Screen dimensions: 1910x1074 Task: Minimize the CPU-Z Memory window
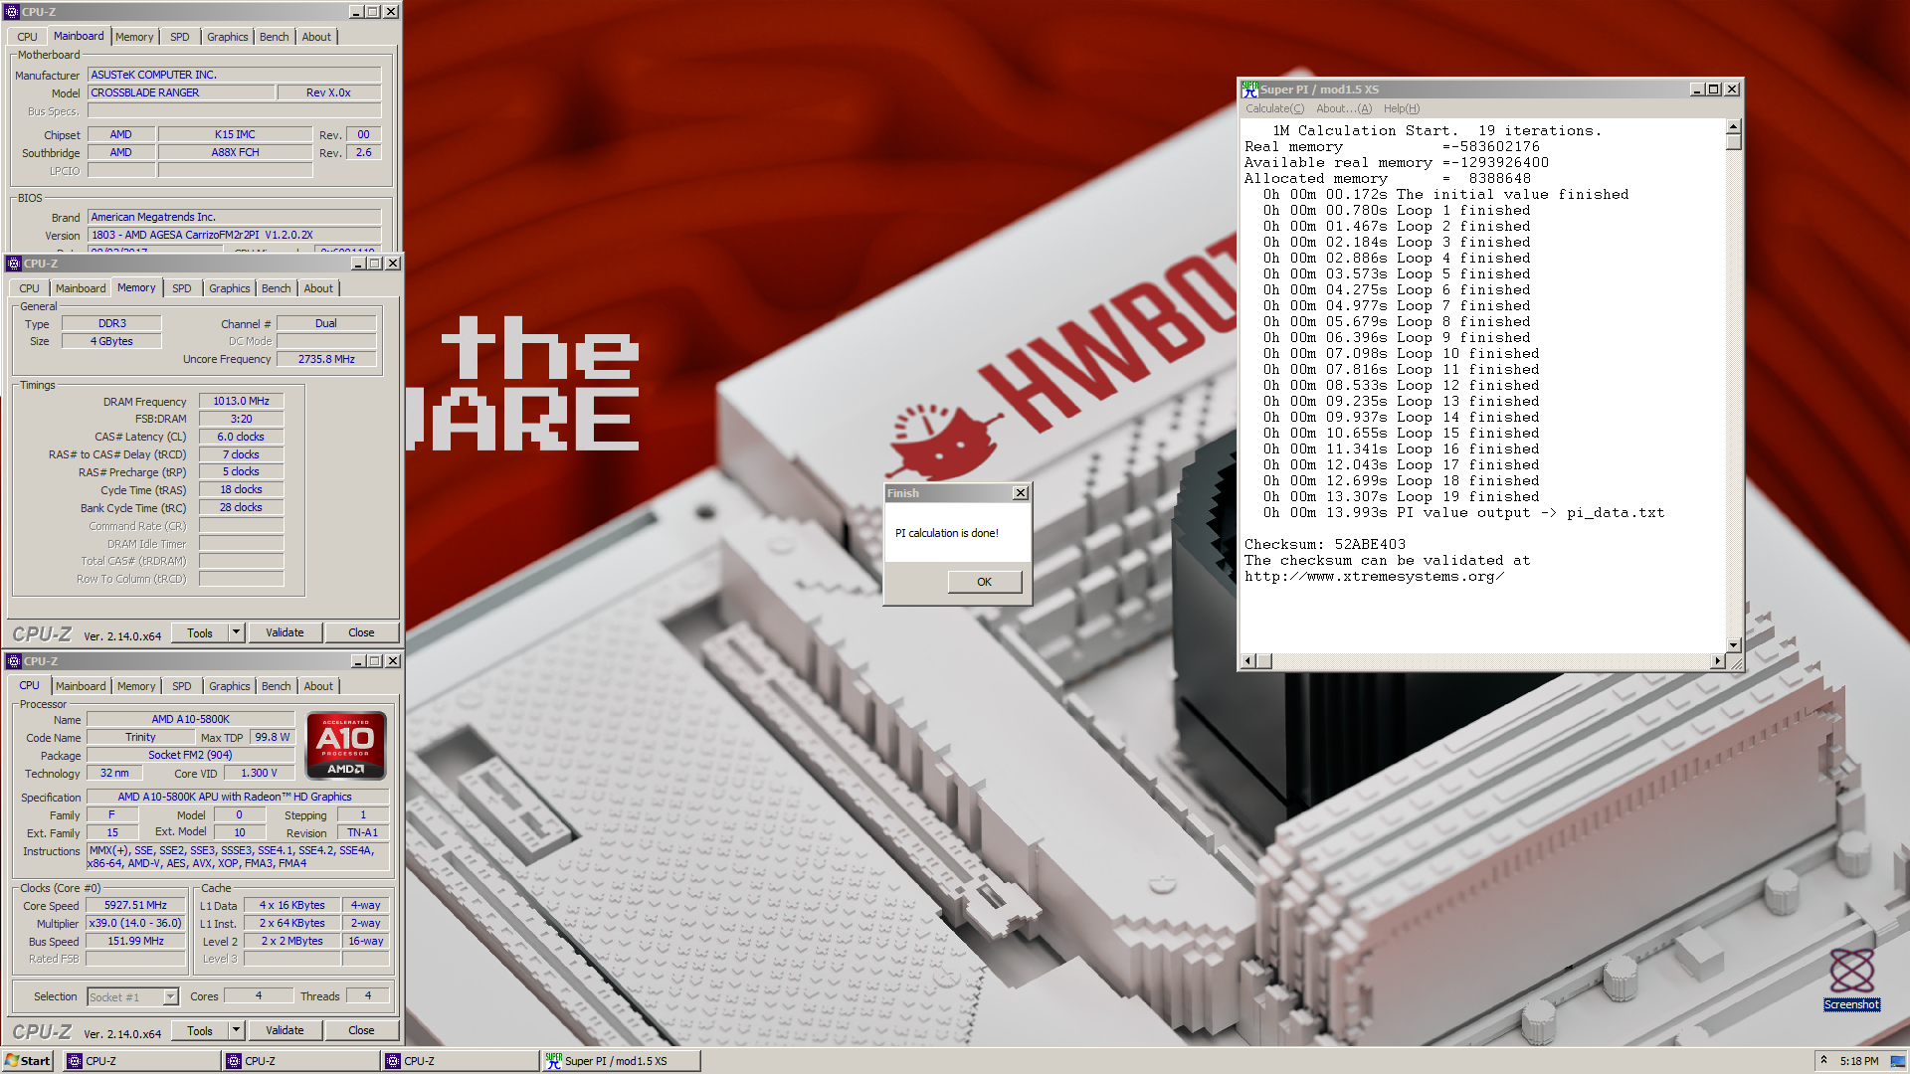(x=358, y=264)
